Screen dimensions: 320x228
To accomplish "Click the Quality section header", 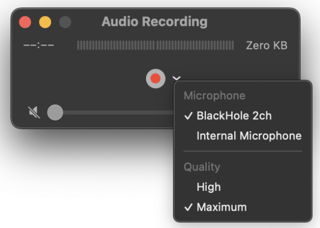I will pyautogui.click(x=202, y=167).
